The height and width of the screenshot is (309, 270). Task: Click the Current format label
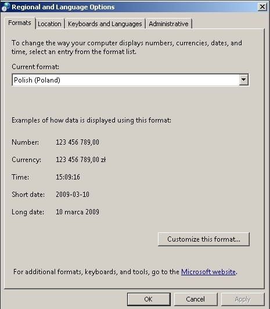35,67
